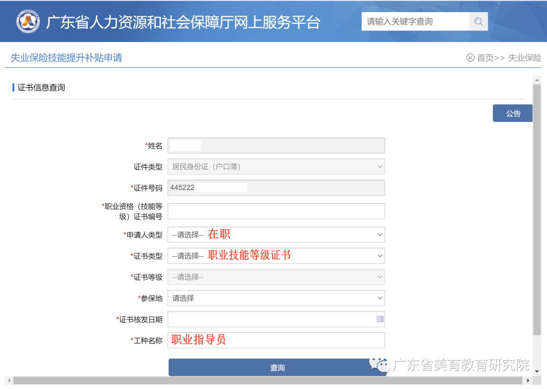Click the horizontal scrollbar right arrow
The width and height of the screenshot is (547, 389).
click(528, 380)
